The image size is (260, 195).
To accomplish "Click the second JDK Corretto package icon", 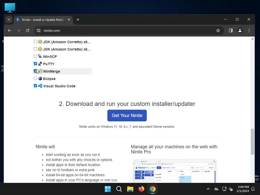I will tap(40, 49).
